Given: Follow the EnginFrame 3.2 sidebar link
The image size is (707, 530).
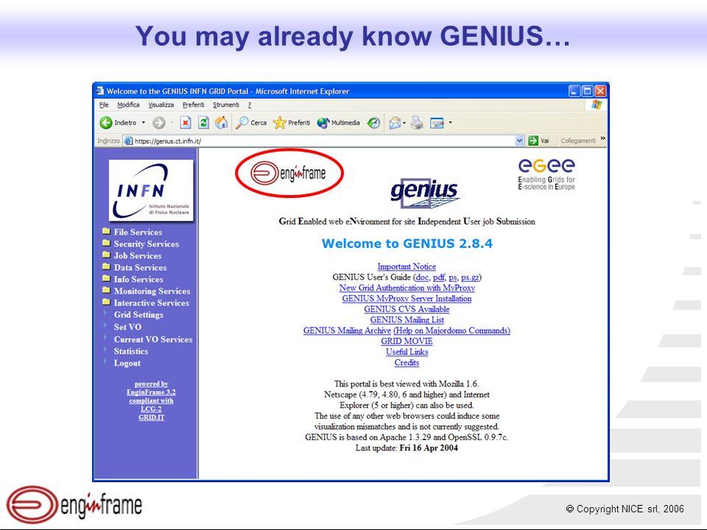Looking at the screenshot, I should pos(151,392).
